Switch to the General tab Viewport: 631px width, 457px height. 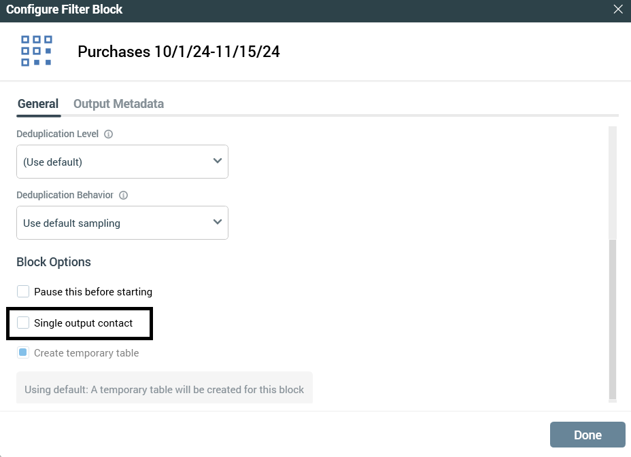tap(38, 104)
